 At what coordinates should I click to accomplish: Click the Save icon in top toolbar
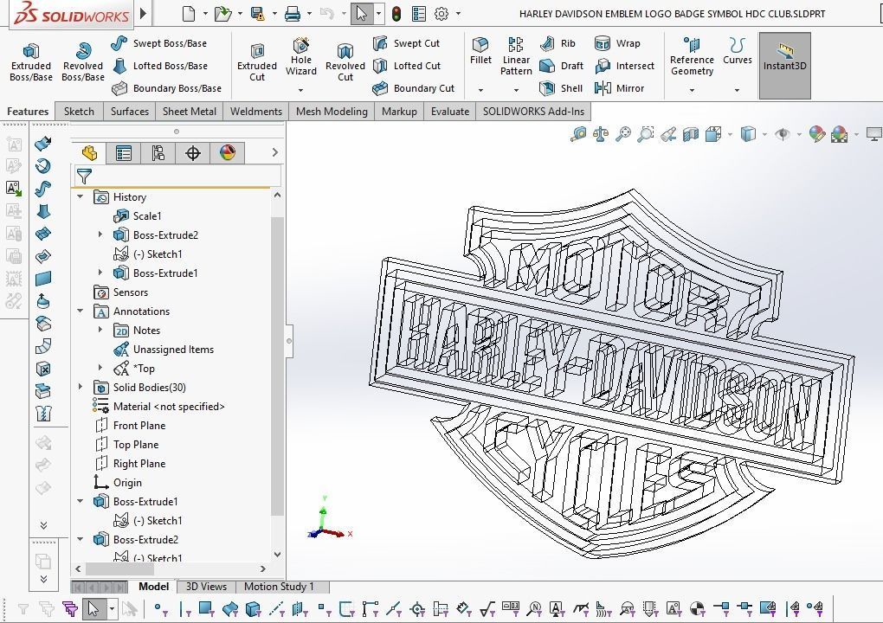click(258, 14)
